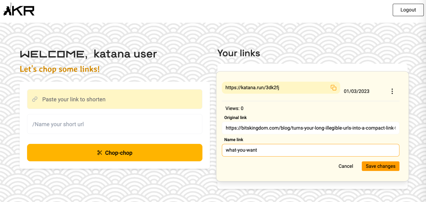The width and height of the screenshot is (426, 202).
Task: Click the KR samurai logo
Action: (x=18, y=10)
